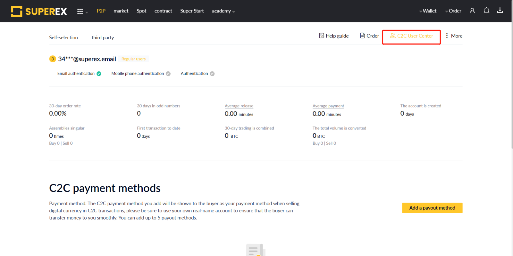Click the C2C User Center people icon
The image size is (513, 256).
pos(392,35)
